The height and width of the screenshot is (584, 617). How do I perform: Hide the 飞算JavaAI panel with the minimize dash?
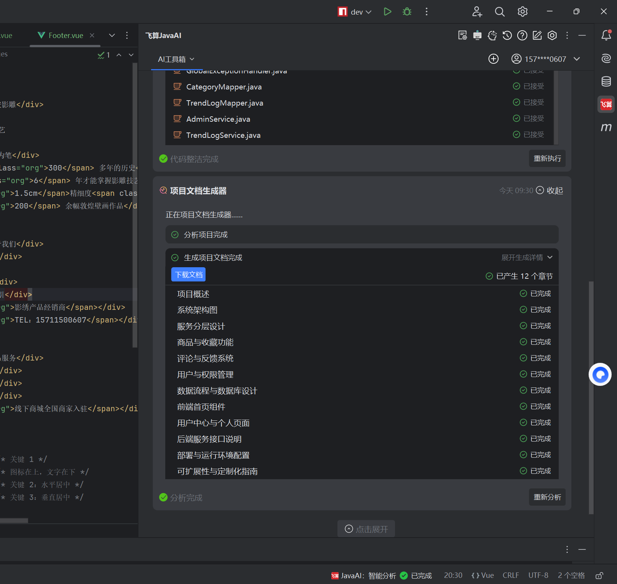pyautogui.click(x=582, y=35)
